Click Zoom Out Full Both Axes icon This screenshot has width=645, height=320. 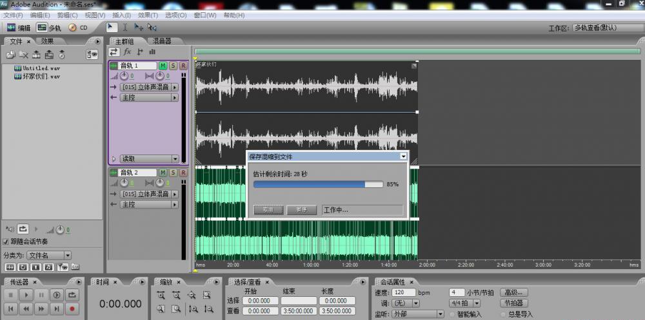pos(192,295)
